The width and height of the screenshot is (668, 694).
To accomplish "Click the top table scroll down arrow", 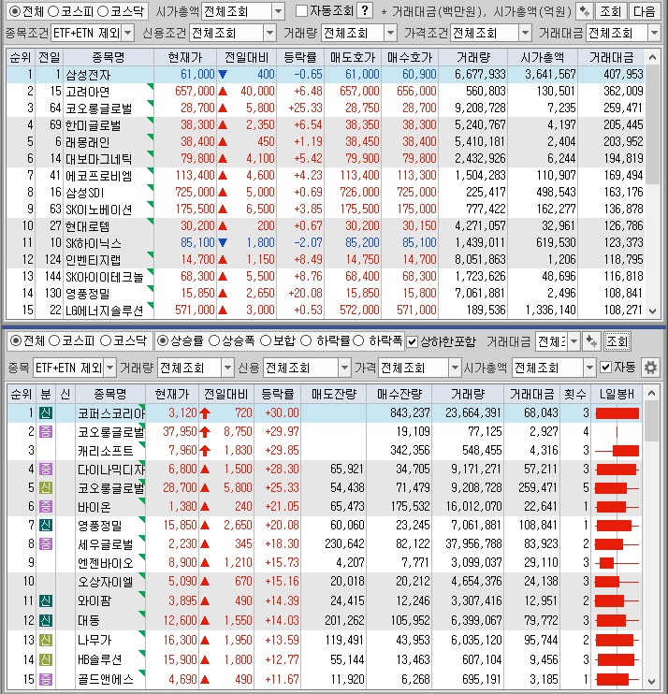I will click(x=652, y=311).
